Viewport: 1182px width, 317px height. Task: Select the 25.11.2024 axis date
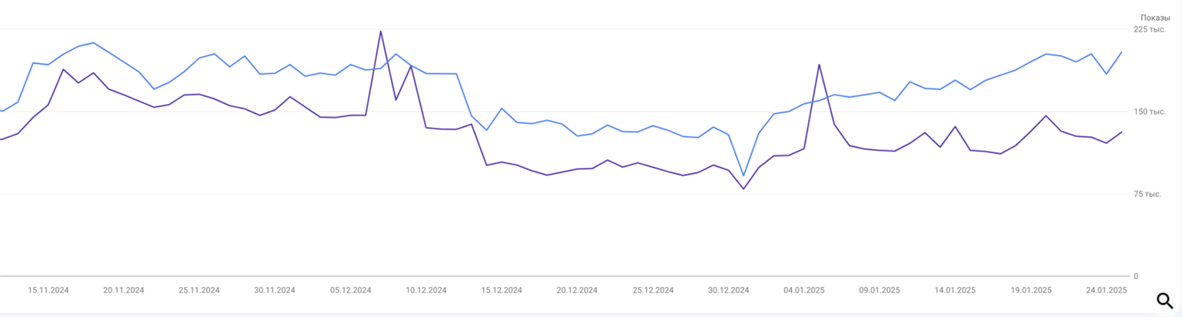(199, 290)
